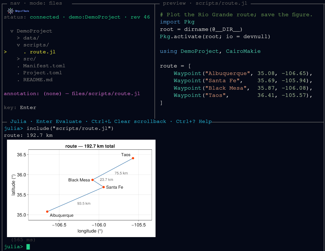Click the '(565 ms)' timing text

[x=23, y=240]
